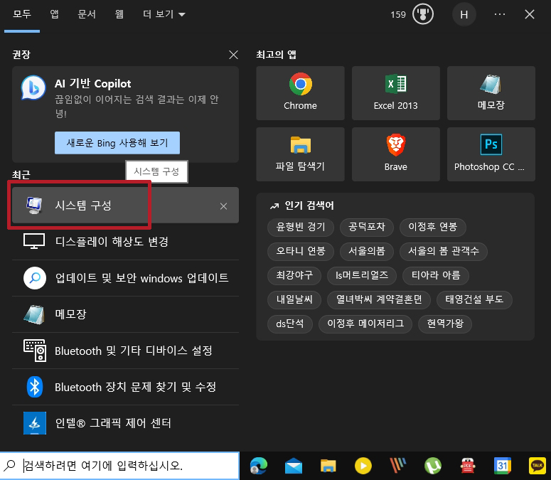This screenshot has height=480, width=551.
Task: Open 시스템 구성 recent item
Action: [x=125, y=206]
